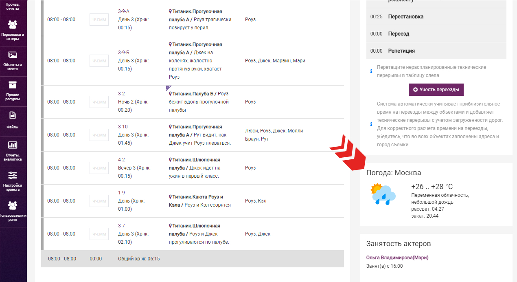Click scene text Джек на коленях, жалостно
The height and width of the screenshot is (282, 517).
pyautogui.click(x=196, y=65)
